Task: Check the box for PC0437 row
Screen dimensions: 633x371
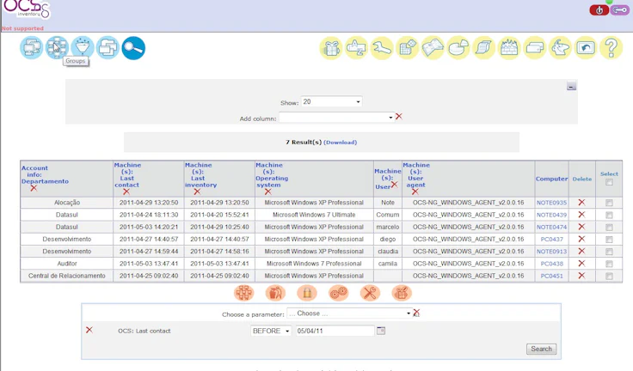Action: point(609,240)
